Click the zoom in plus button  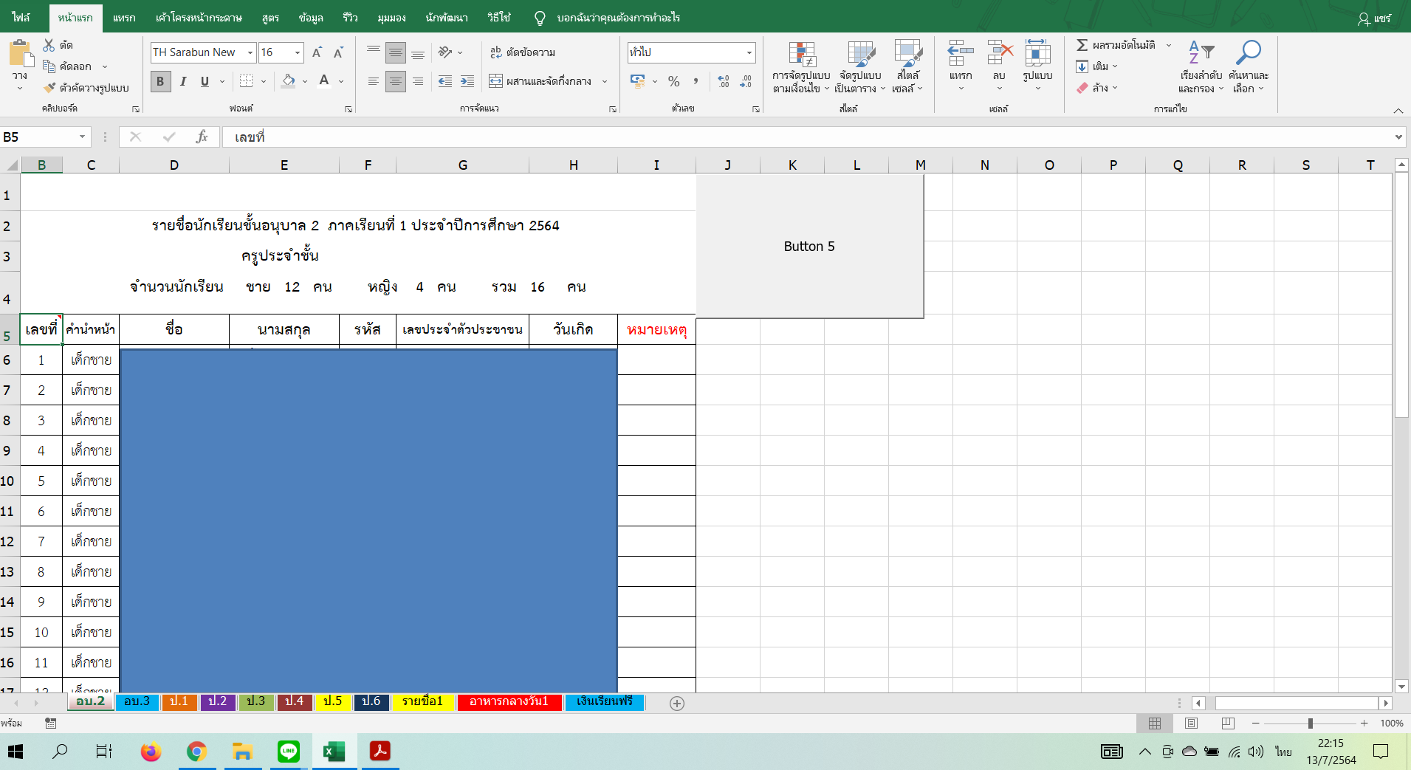(x=1364, y=723)
